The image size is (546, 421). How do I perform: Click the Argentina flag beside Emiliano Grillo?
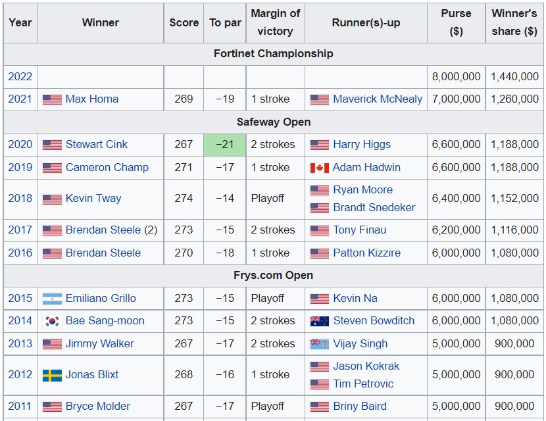(52, 299)
